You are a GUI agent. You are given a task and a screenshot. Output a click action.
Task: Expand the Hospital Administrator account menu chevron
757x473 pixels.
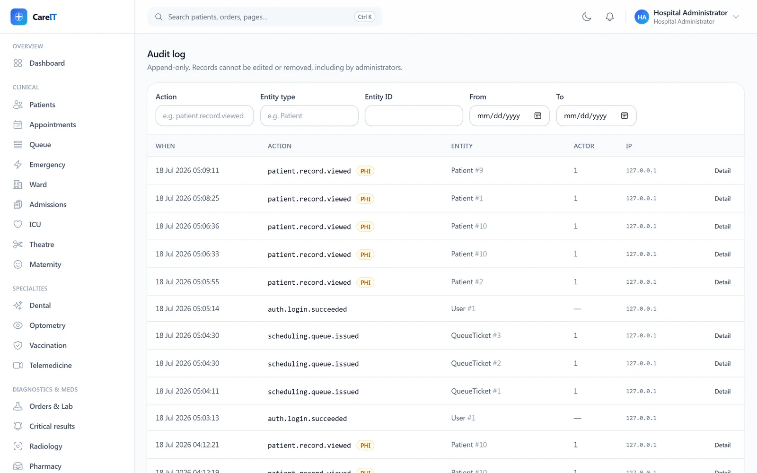(736, 17)
